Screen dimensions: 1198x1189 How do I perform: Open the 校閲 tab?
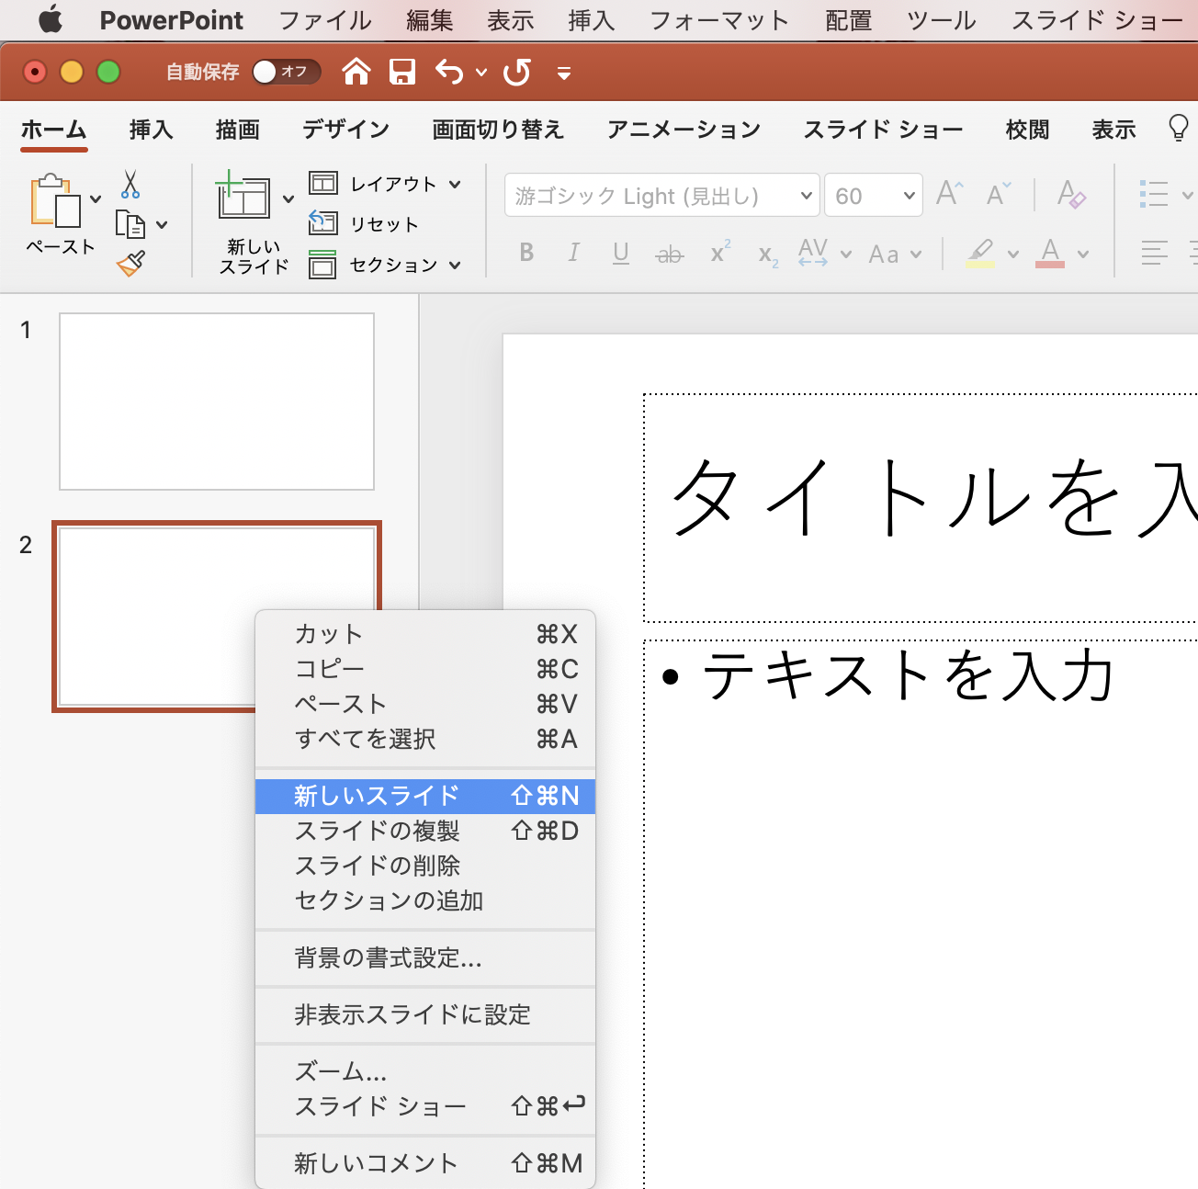pos(1027,130)
